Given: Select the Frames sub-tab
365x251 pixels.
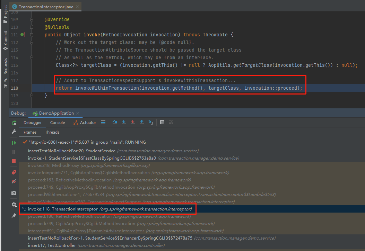Looking at the screenshot, I should tap(30, 132).
